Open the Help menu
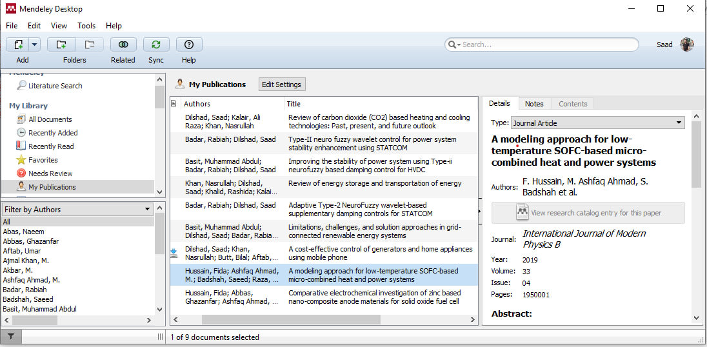 114,26
